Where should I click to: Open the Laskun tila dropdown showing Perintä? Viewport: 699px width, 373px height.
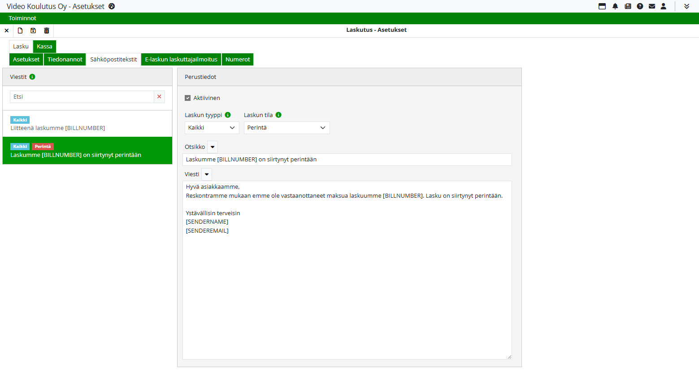pyautogui.click(x=287, y=128)
